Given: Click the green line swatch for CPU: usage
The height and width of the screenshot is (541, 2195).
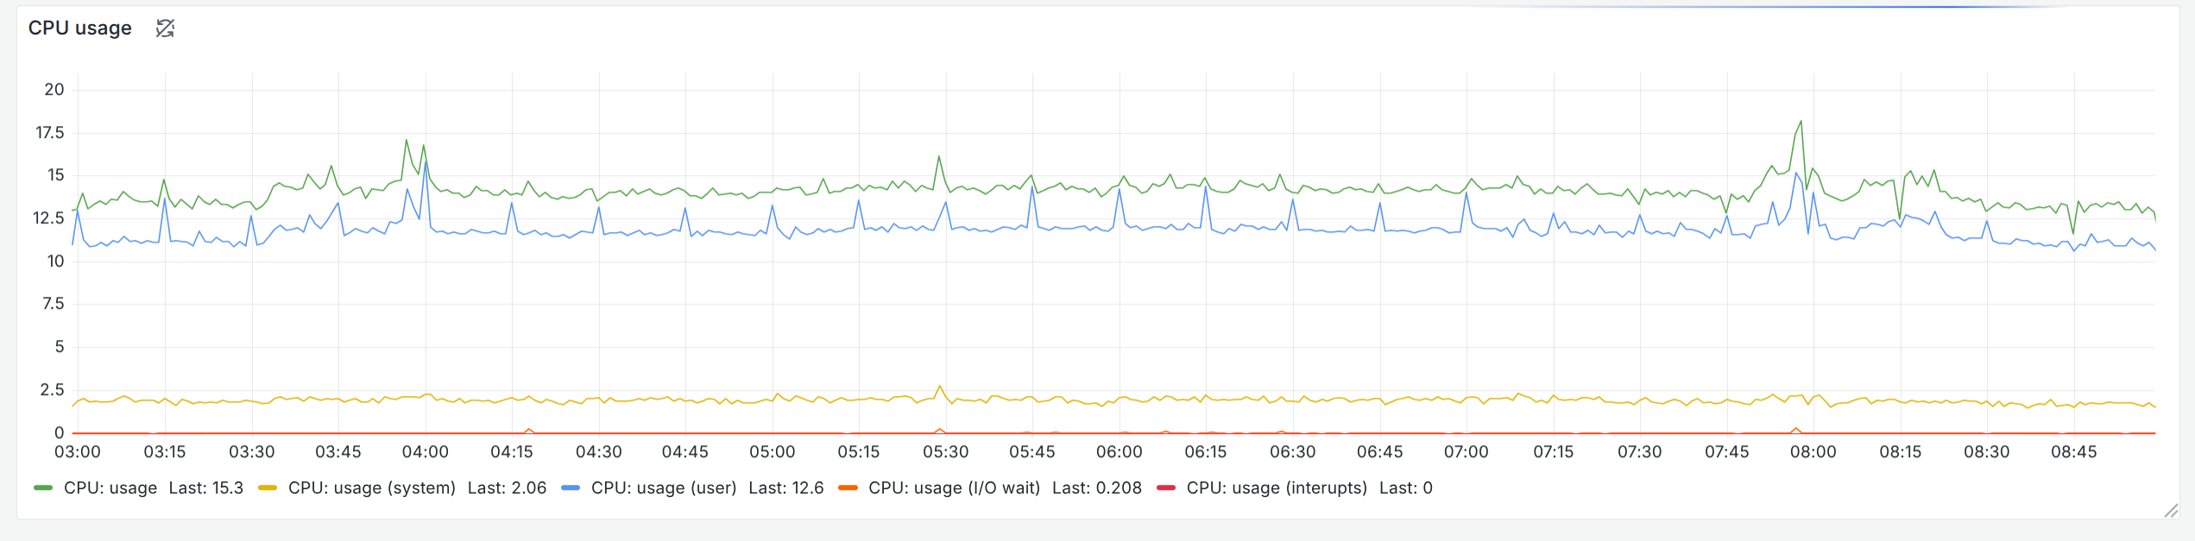Looking at the screenshot, I should click(42, 488).
